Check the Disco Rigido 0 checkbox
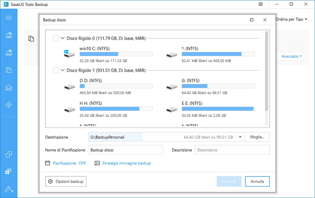This screenshot has height=198, width=315. point(56,38)
